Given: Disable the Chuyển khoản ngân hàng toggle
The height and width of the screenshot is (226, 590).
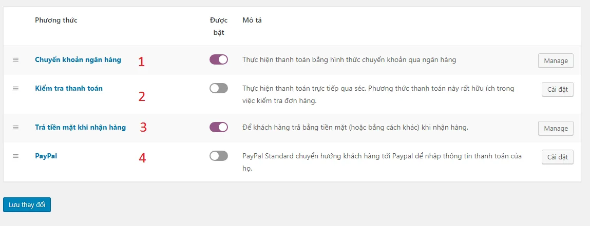Looking at the screenshot, I should 219,59.
